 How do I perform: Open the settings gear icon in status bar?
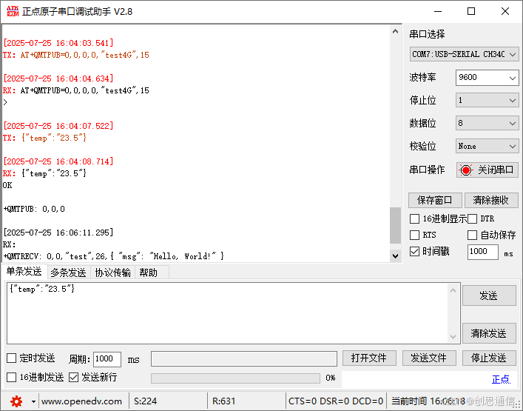[16, 401]
